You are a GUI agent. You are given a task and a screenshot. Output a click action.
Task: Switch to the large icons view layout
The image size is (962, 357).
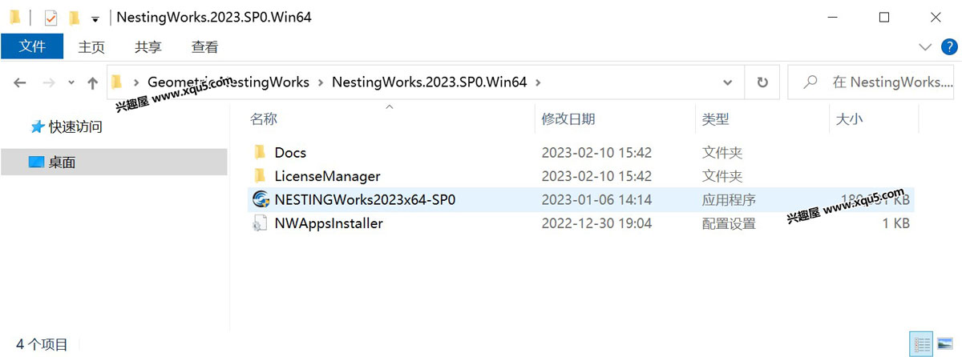945,344
